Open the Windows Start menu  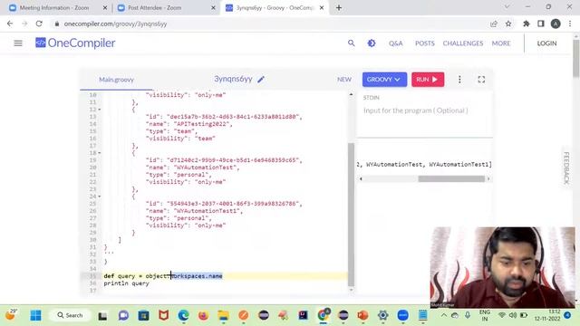tap(36, 315)
